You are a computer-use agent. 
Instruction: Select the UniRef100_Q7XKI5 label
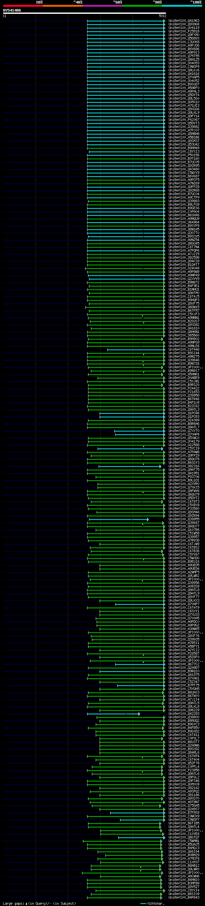tap(184, 488)
